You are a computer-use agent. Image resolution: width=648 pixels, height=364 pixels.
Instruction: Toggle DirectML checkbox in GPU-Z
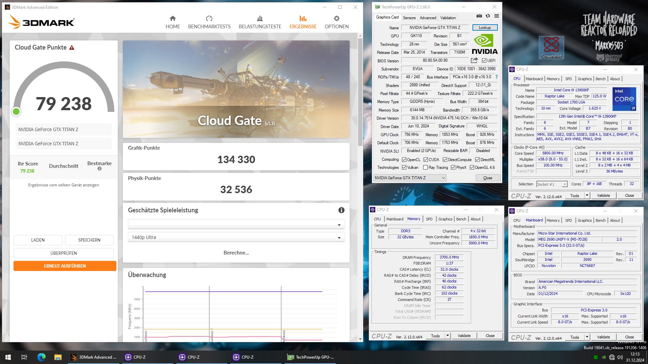(477, 160)
